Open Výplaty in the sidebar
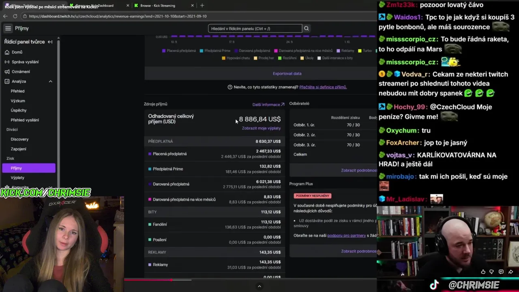Image resolution: width=519 pixels, height=292 pixels. [x=17, y=178]
